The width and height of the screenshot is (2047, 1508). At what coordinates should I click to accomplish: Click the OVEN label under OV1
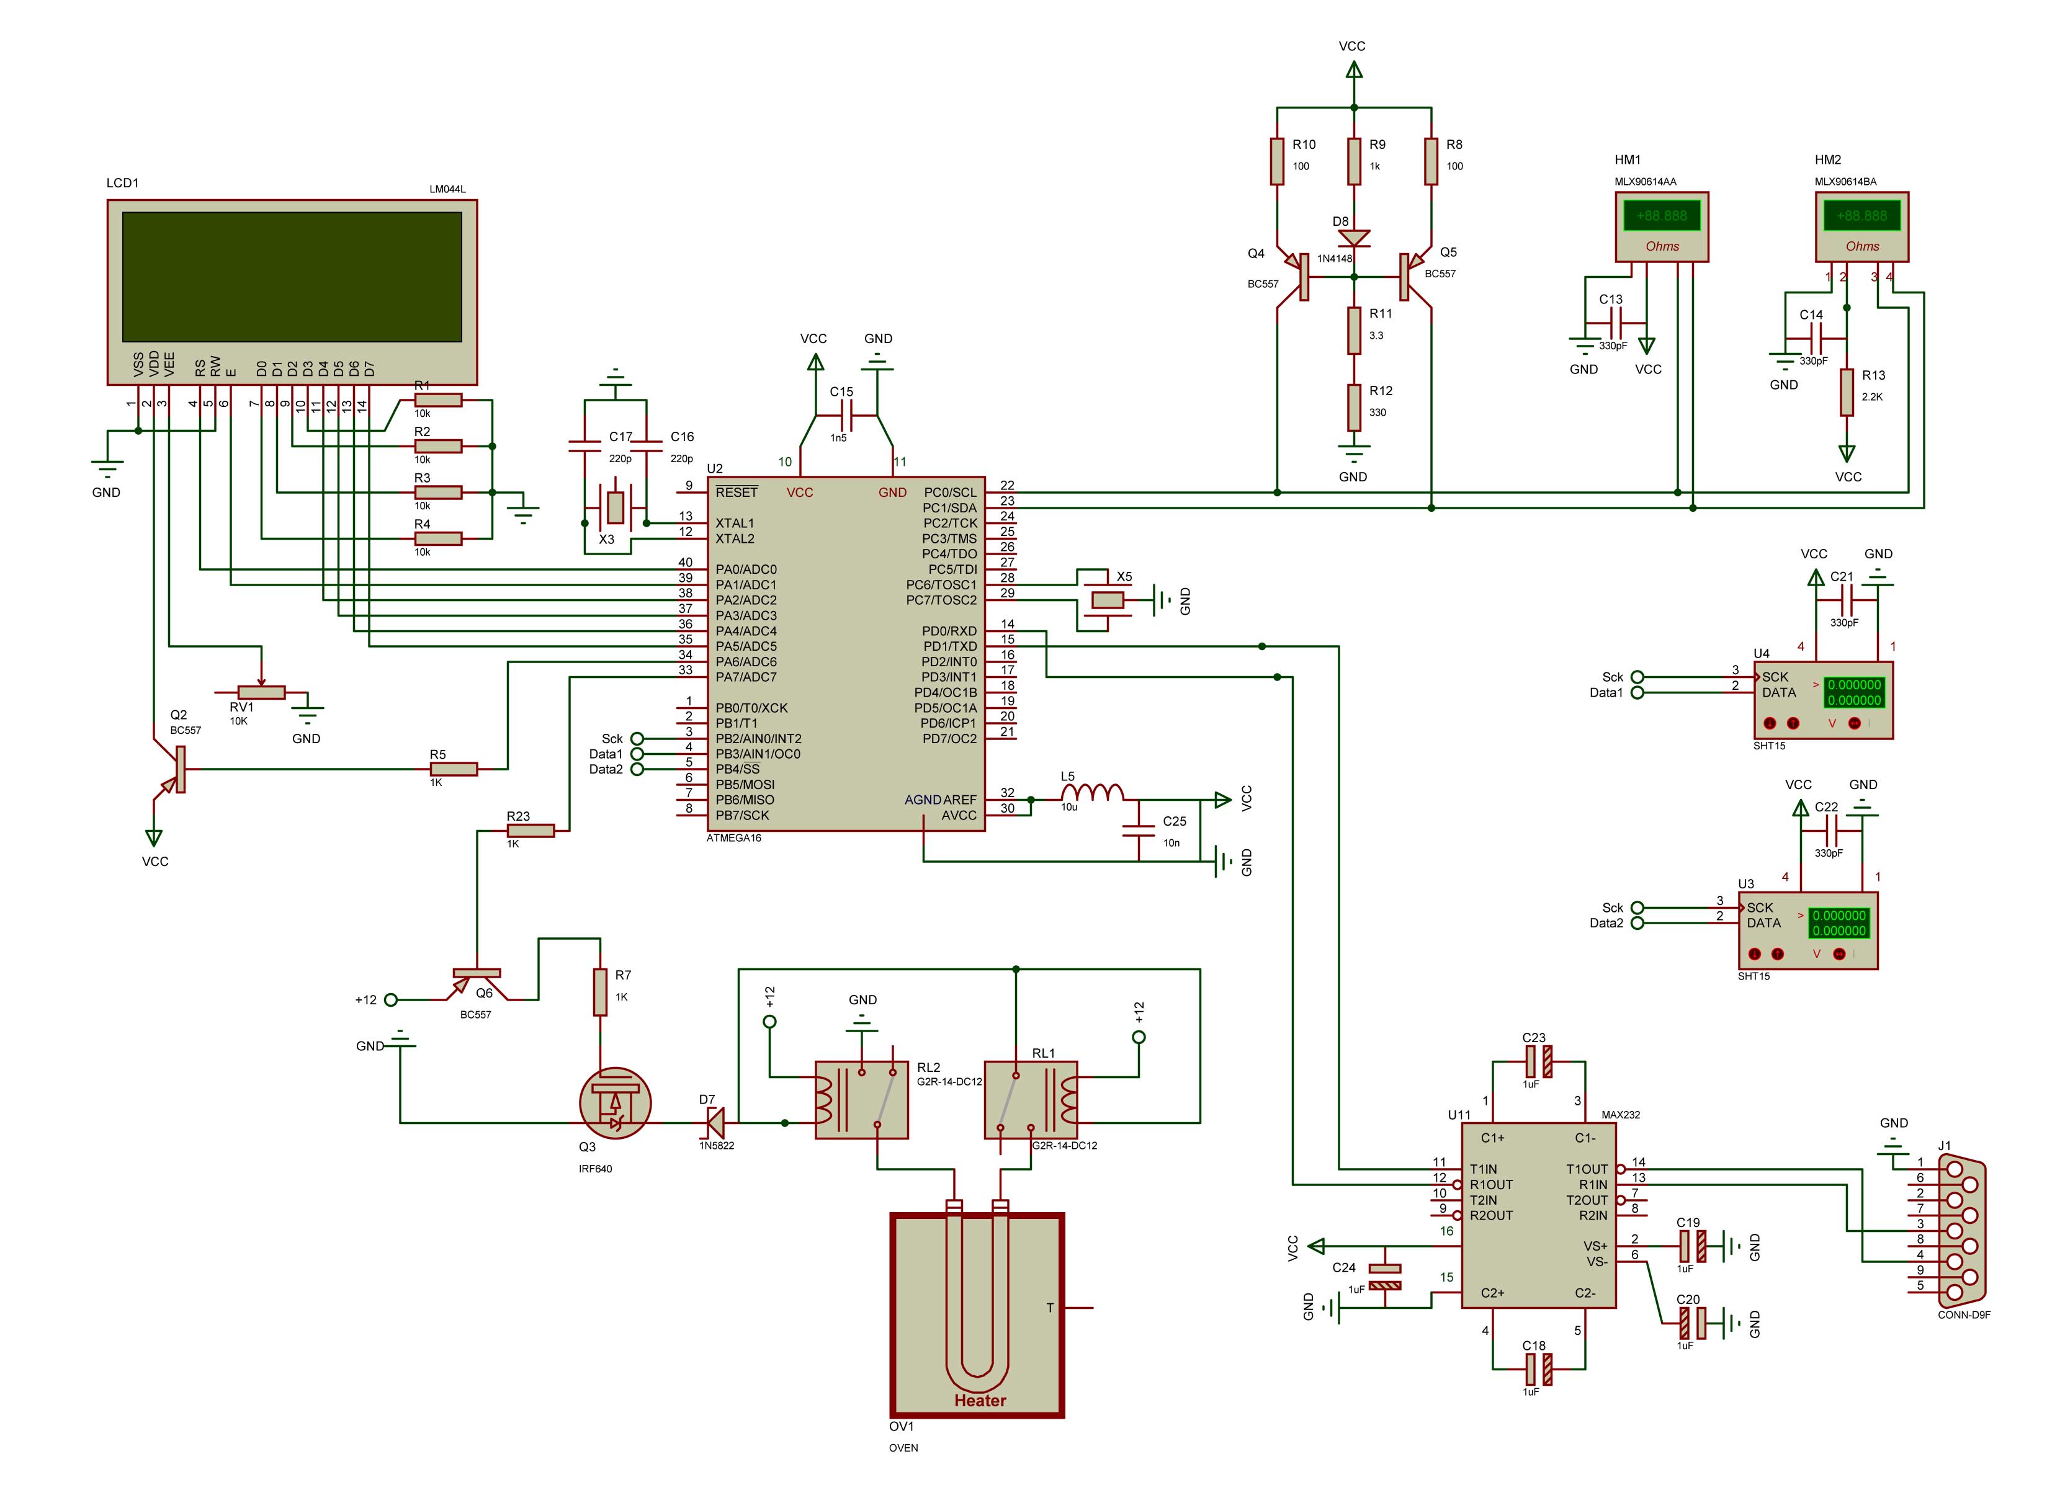click(x=904, y=1448)
